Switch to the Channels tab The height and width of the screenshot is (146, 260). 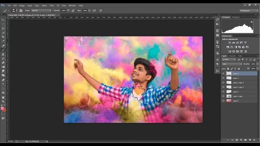click(232, 56)
